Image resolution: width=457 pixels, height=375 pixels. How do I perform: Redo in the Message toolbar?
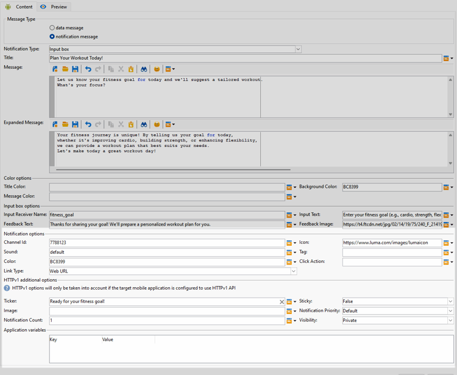point(98,69)
